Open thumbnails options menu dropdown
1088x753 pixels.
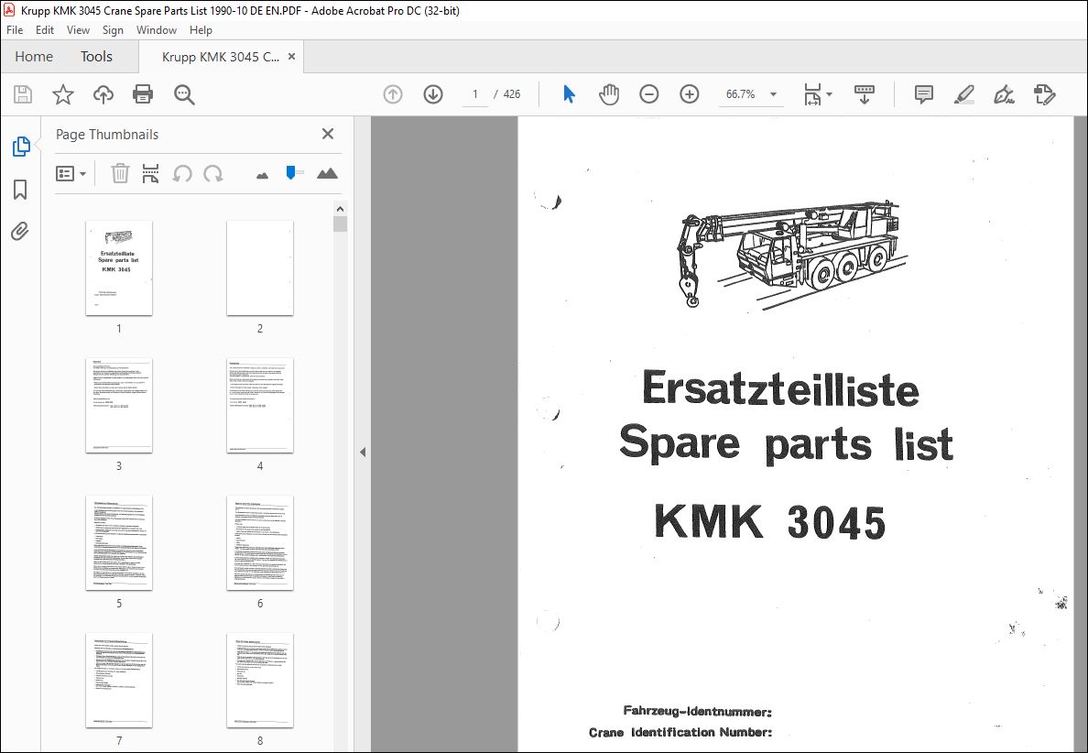[x=71, y=173]
